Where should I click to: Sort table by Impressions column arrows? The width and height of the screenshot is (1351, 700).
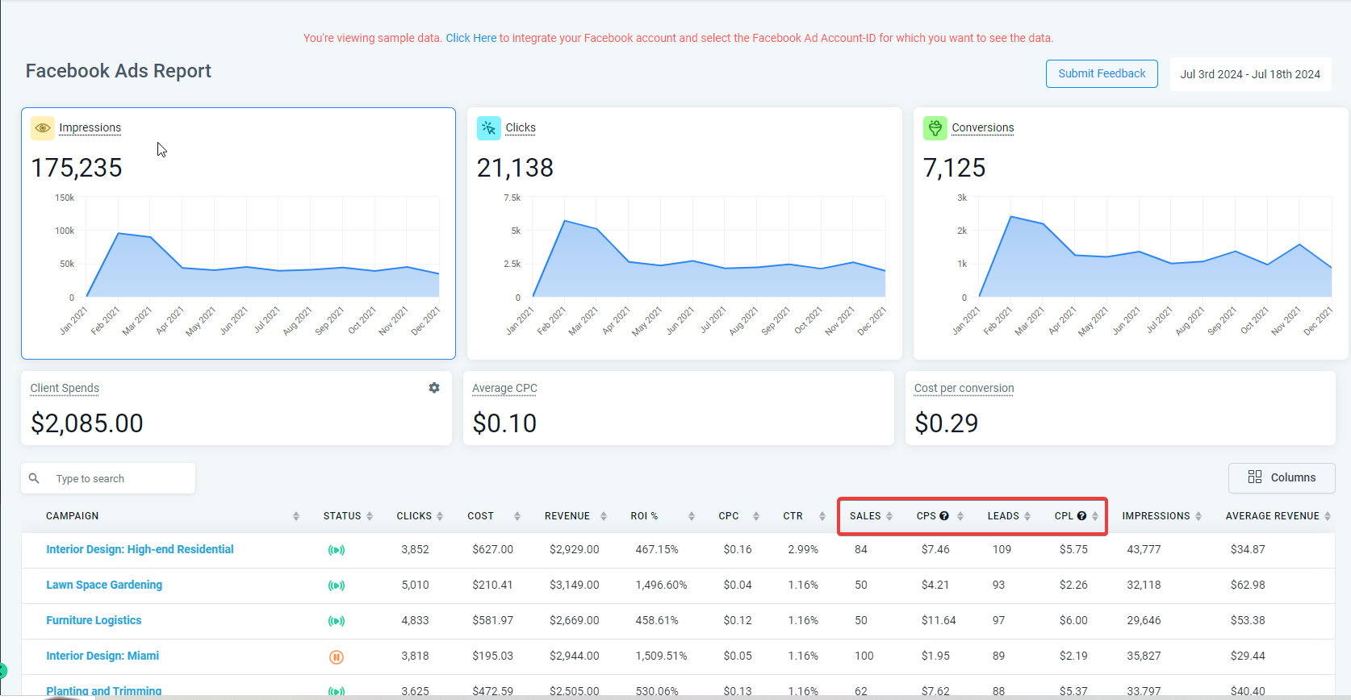point(1198,516)
